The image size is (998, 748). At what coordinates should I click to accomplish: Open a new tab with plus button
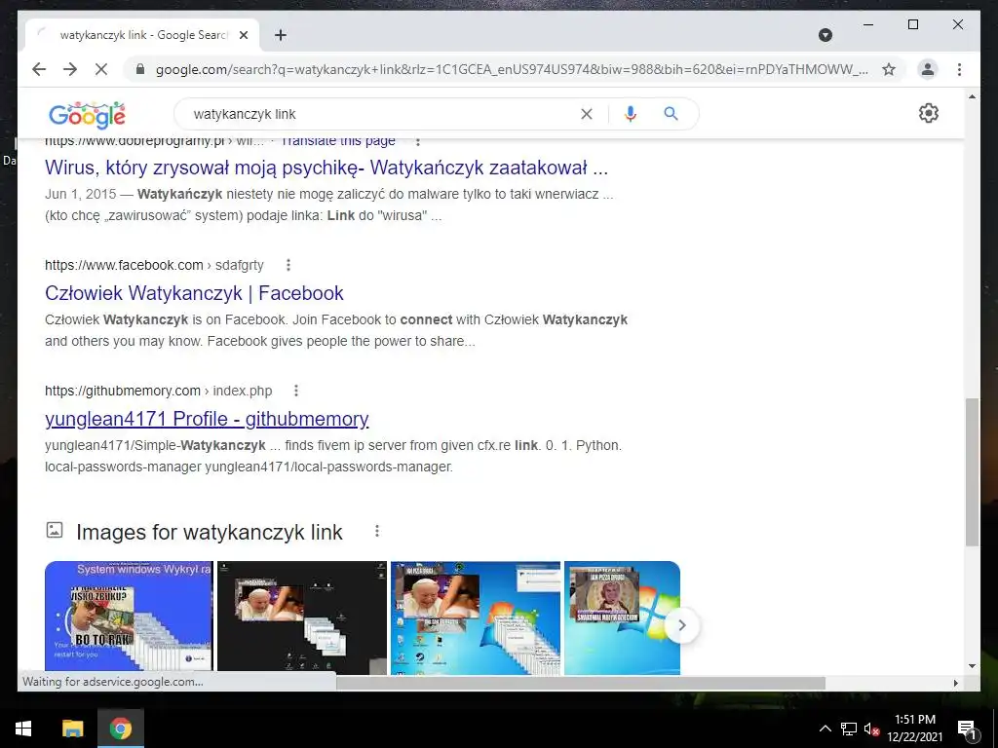pos(281,35)
